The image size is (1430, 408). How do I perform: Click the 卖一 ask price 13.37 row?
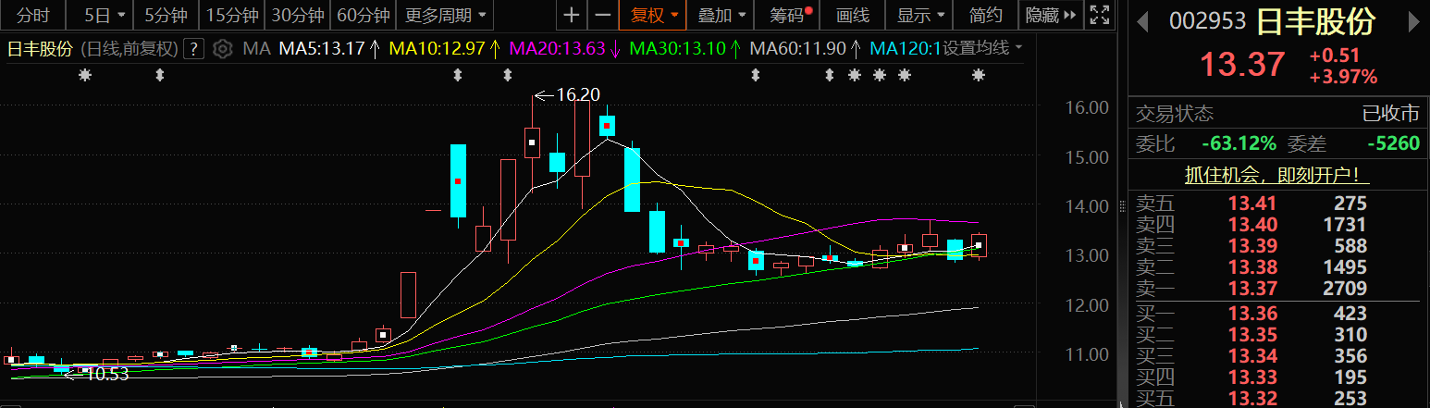tap(1277, 289)
